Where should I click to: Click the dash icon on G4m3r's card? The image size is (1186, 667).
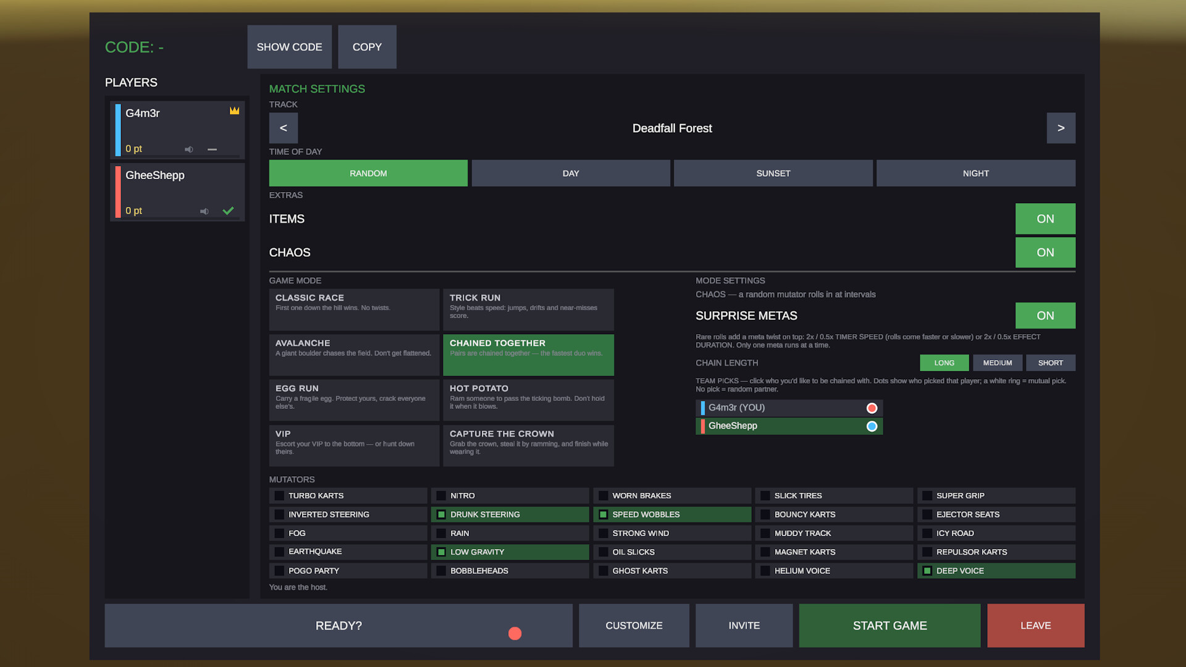click(212, 149)
